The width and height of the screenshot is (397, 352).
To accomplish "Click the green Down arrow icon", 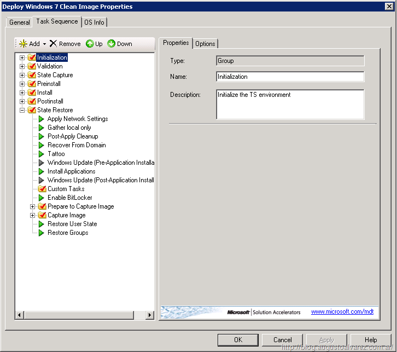I will tap(111, 44).
